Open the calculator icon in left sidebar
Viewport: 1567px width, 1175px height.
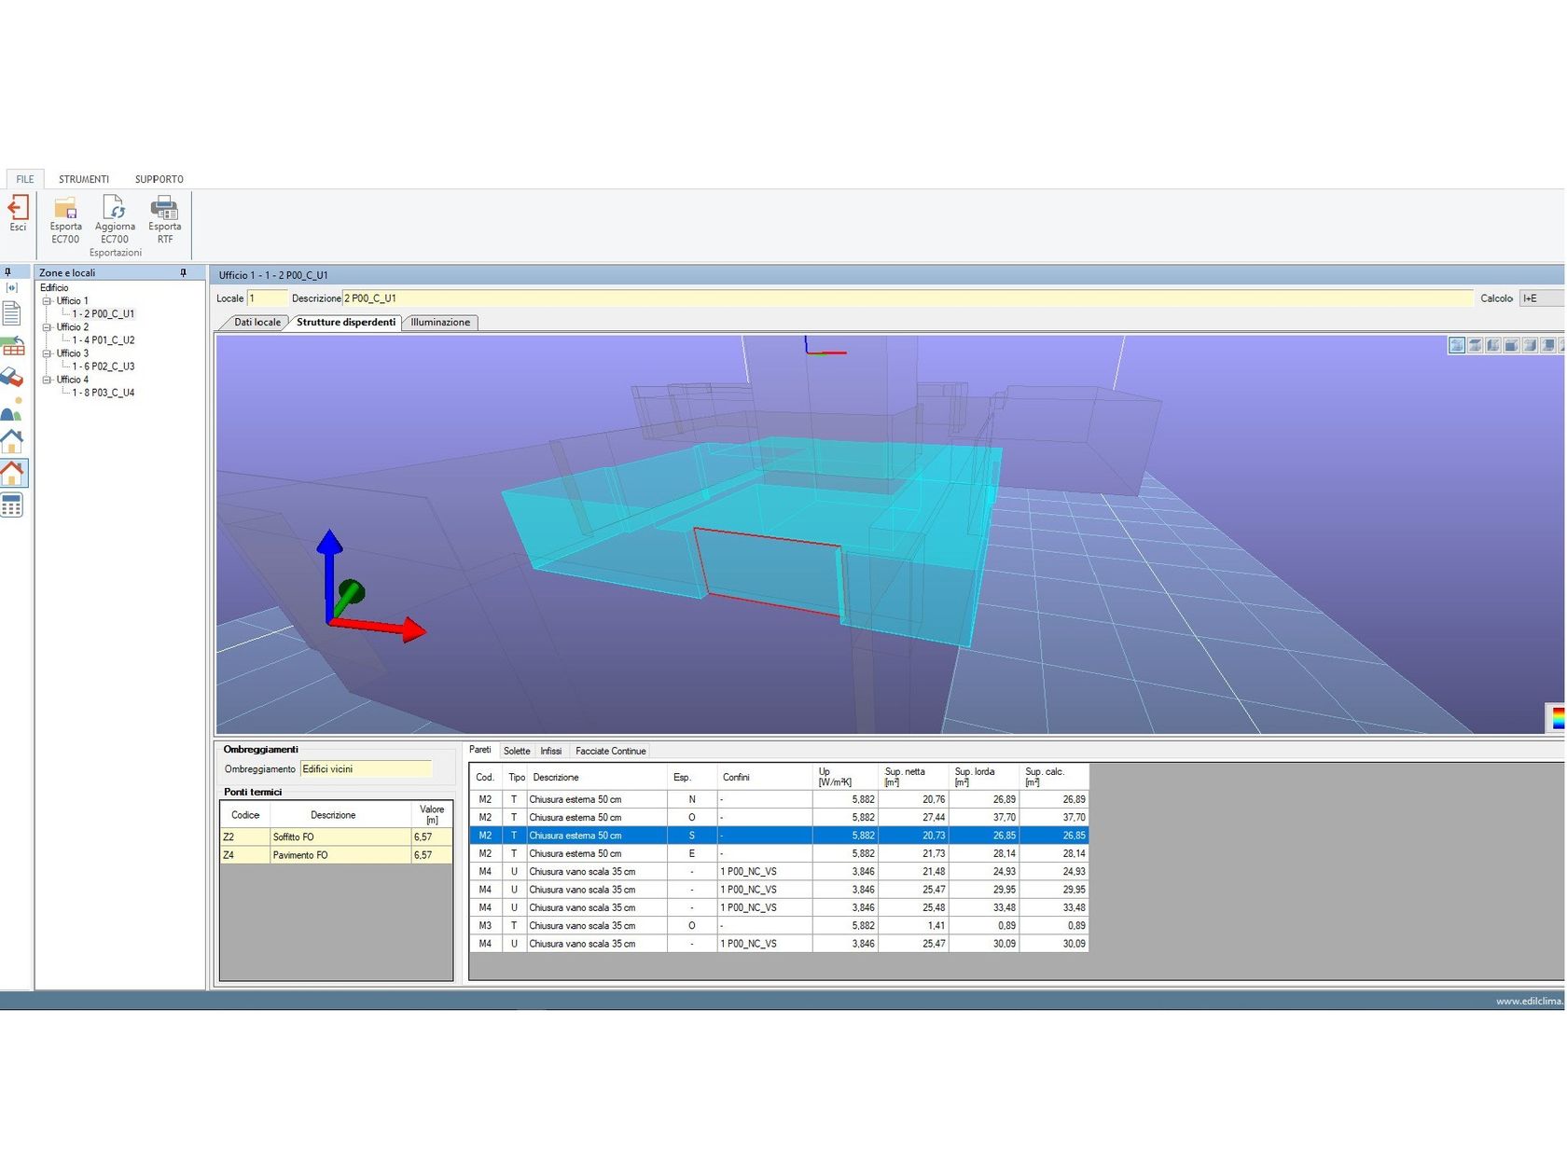pos(11,505)
